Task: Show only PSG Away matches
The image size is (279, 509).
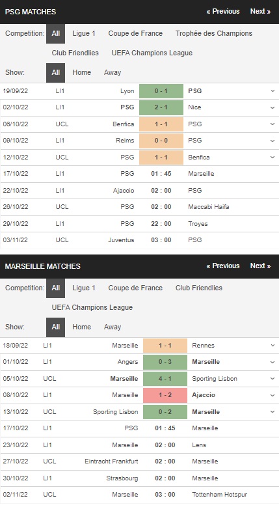Action: [113, 72]
